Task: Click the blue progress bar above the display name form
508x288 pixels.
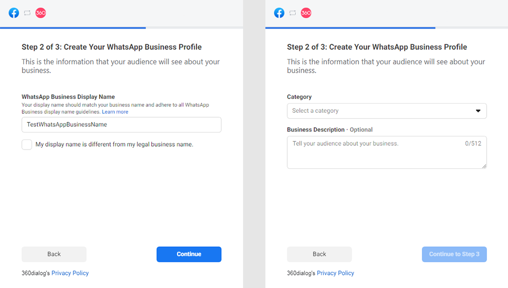Action: [73, 28]
